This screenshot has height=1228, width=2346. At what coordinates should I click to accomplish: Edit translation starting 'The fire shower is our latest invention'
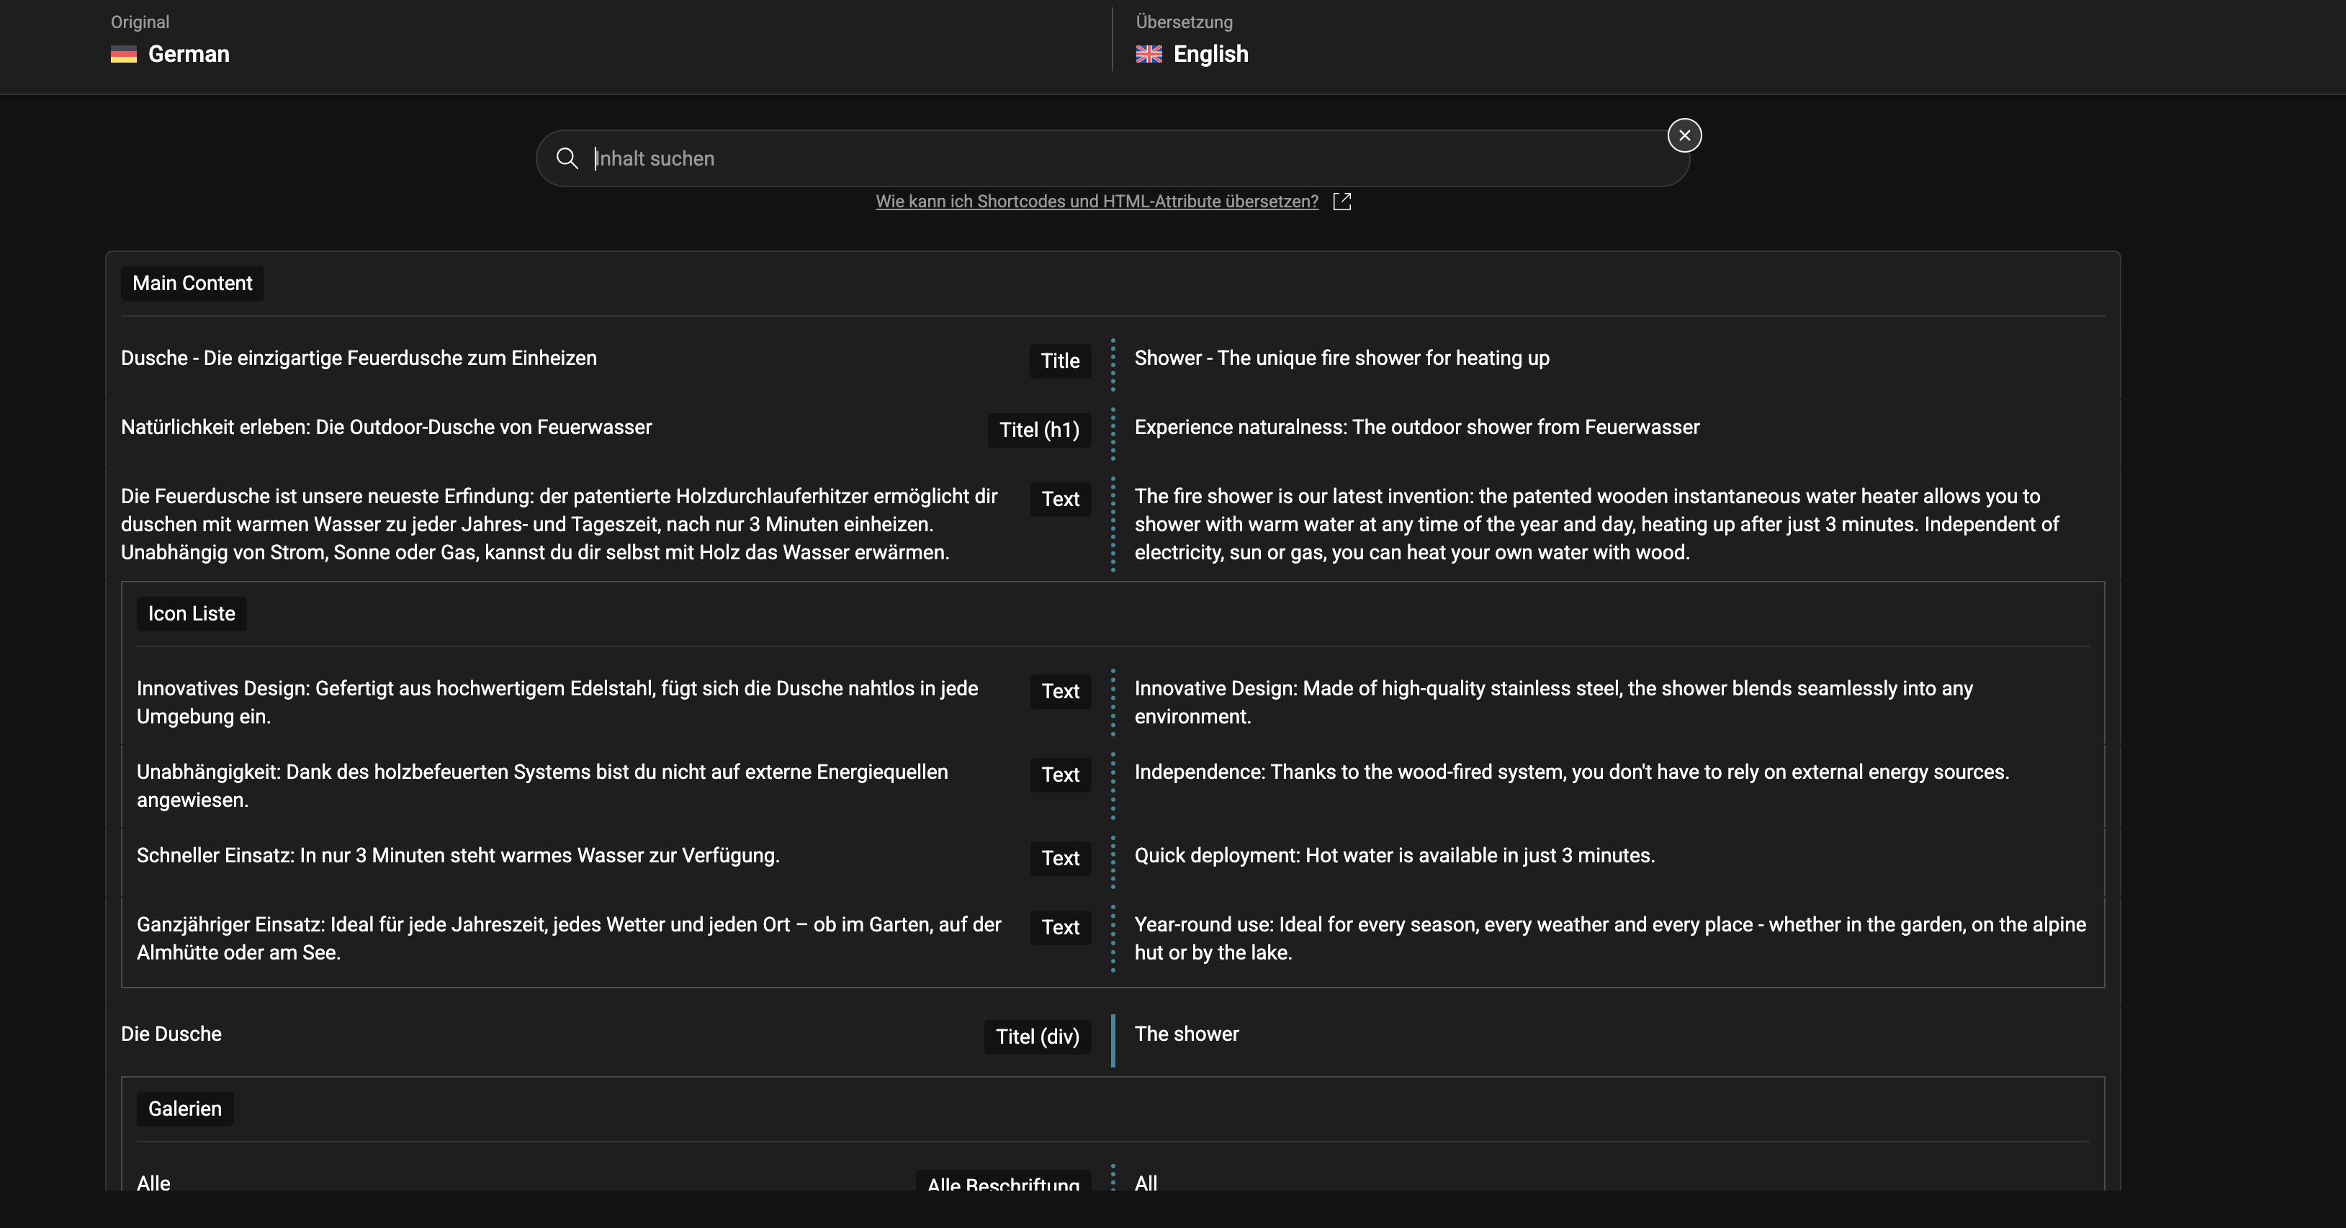click(x=1596, y=524)
